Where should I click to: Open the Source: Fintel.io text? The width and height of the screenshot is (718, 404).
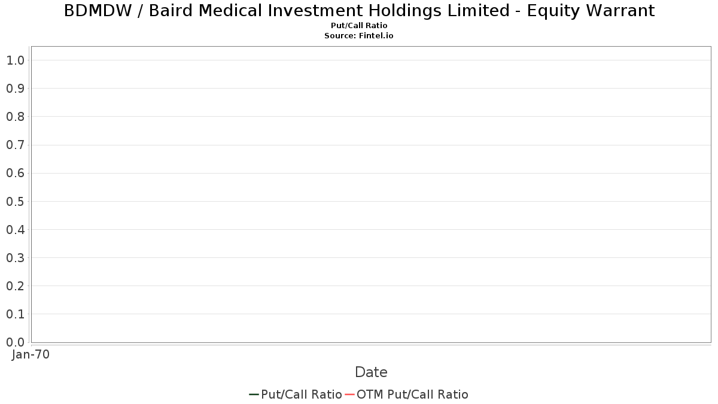tap(359, 36)
